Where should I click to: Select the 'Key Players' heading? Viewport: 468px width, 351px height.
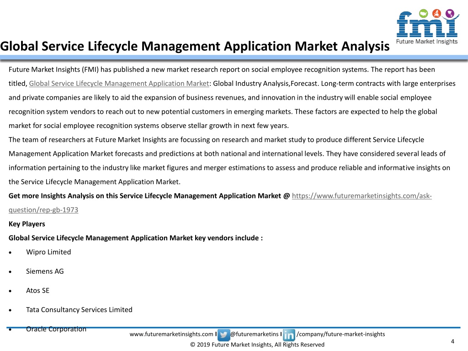(x=27, y=224)
